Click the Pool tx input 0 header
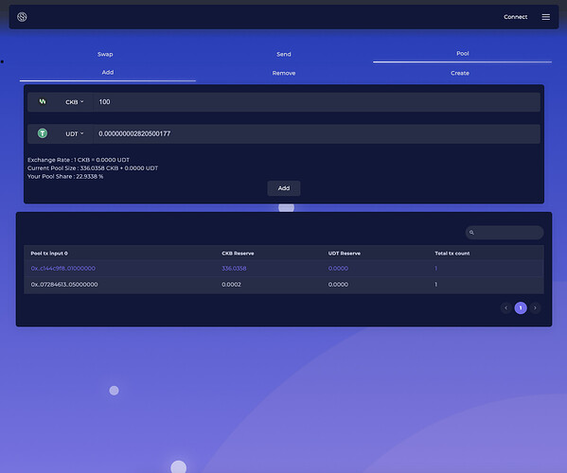567x473 pixels. pos(49,254)
